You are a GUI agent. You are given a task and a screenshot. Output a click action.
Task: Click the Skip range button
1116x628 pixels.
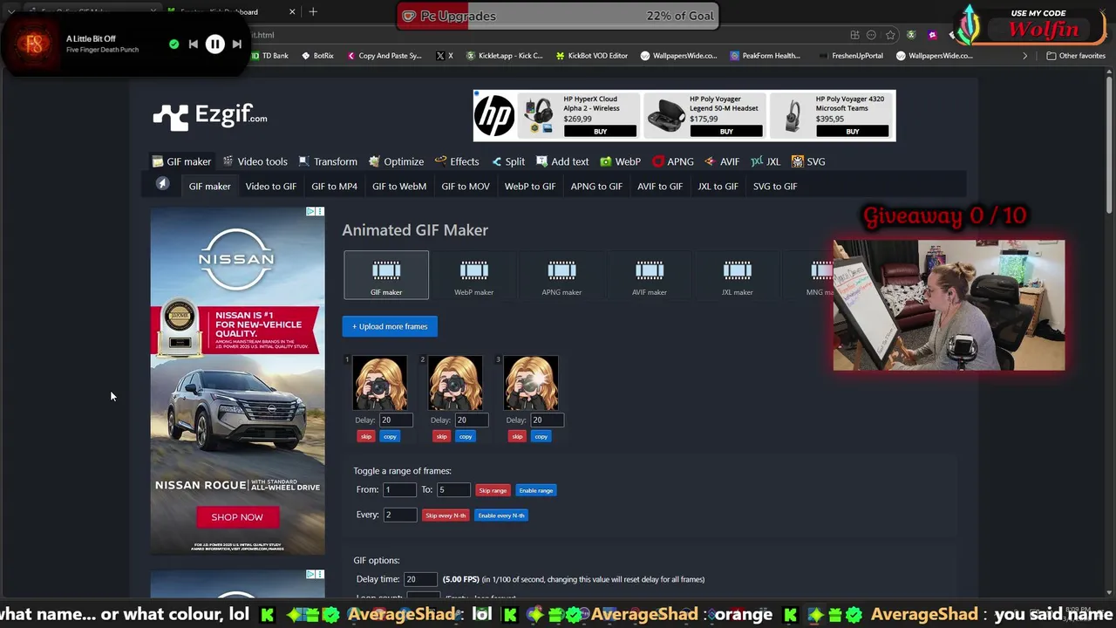coord(493,490)
